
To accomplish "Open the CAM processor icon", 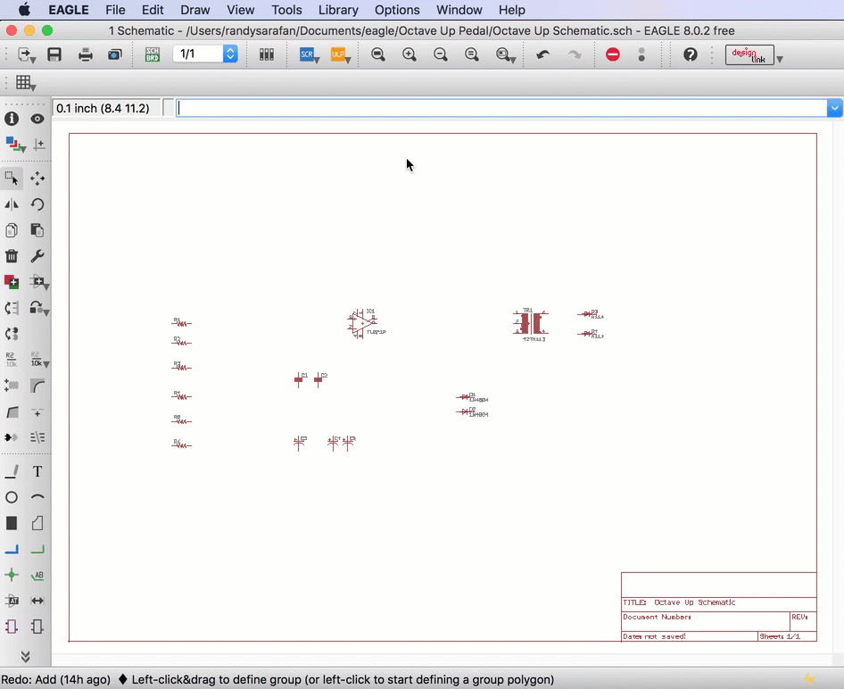I will (x=115, y=54).
